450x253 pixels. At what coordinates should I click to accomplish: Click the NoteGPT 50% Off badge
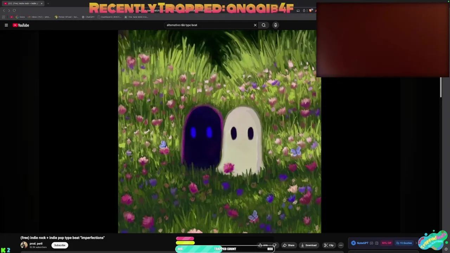[386, 243]
